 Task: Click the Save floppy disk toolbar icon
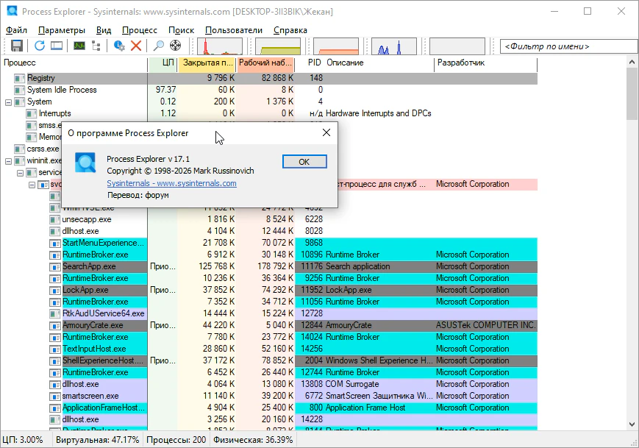(x=17, y=46)
